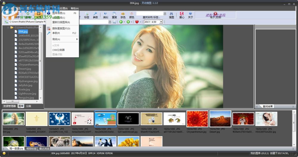Switch to the 资源管理器 tab

click(10, 106)
